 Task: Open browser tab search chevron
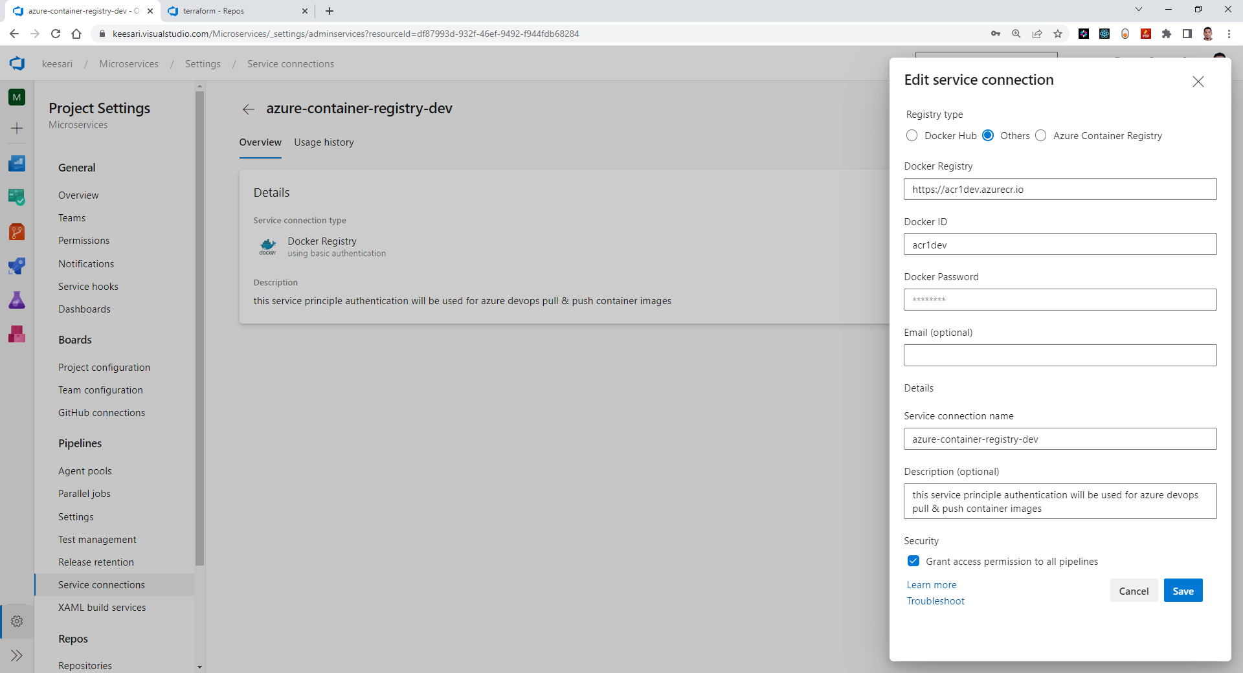[x=1139, y=10]
